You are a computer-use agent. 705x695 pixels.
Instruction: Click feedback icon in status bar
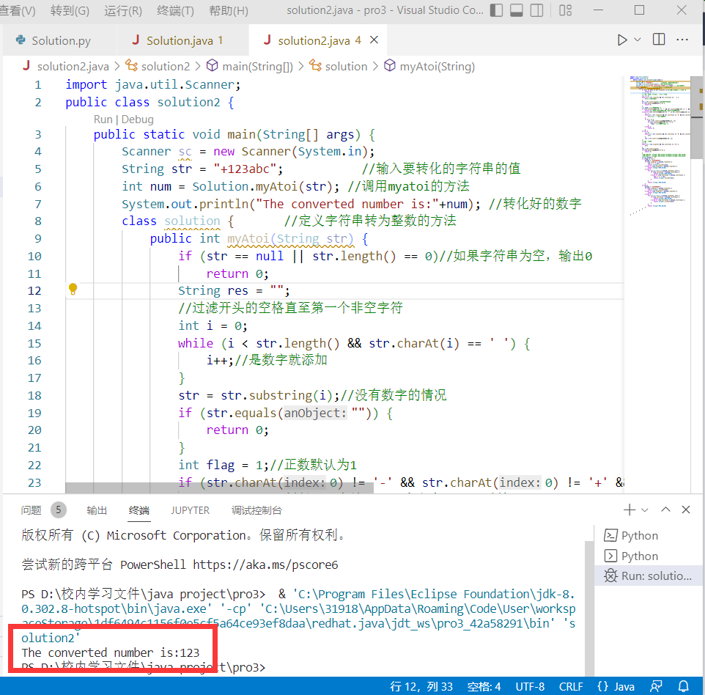pos(656,686)
